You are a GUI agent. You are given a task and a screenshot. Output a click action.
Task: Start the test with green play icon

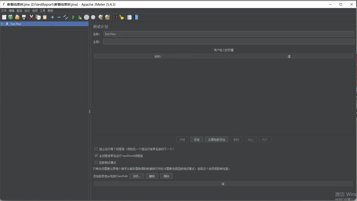[x=73, y=17]
